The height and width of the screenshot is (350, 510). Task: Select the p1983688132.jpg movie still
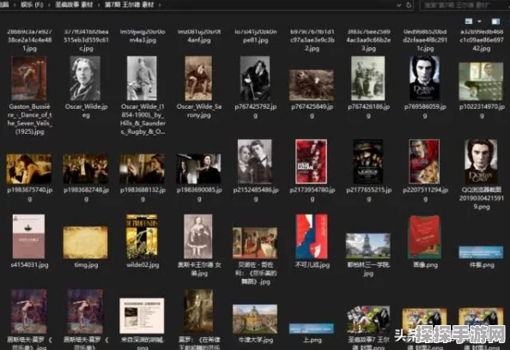[142, 169]
